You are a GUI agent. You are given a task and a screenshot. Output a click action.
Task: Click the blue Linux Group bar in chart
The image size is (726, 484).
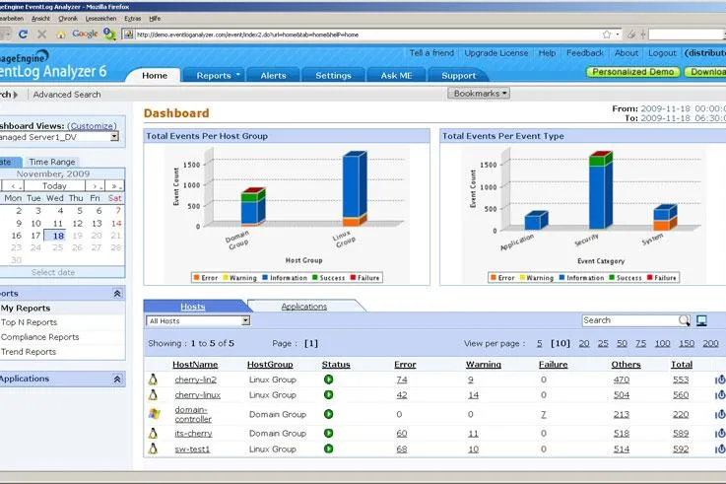[355, 186]
